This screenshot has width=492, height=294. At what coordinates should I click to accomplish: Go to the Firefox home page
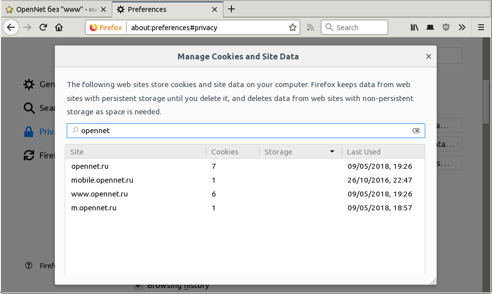(59, 28)
